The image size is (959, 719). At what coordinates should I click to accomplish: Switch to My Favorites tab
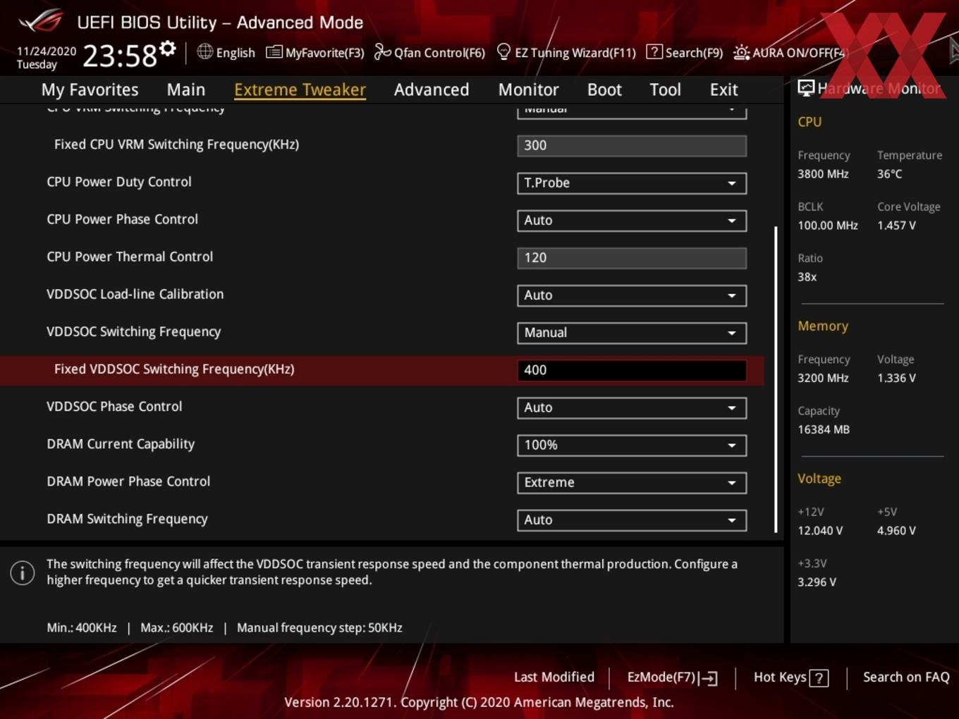(90, 90)
